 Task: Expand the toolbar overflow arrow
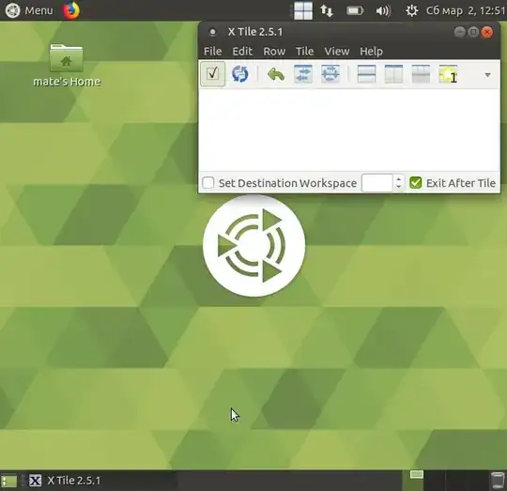pos(487,75)
